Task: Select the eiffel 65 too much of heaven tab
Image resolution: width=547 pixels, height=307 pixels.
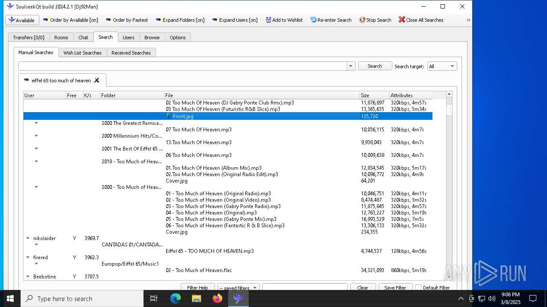Action: (x=62, y=80)
